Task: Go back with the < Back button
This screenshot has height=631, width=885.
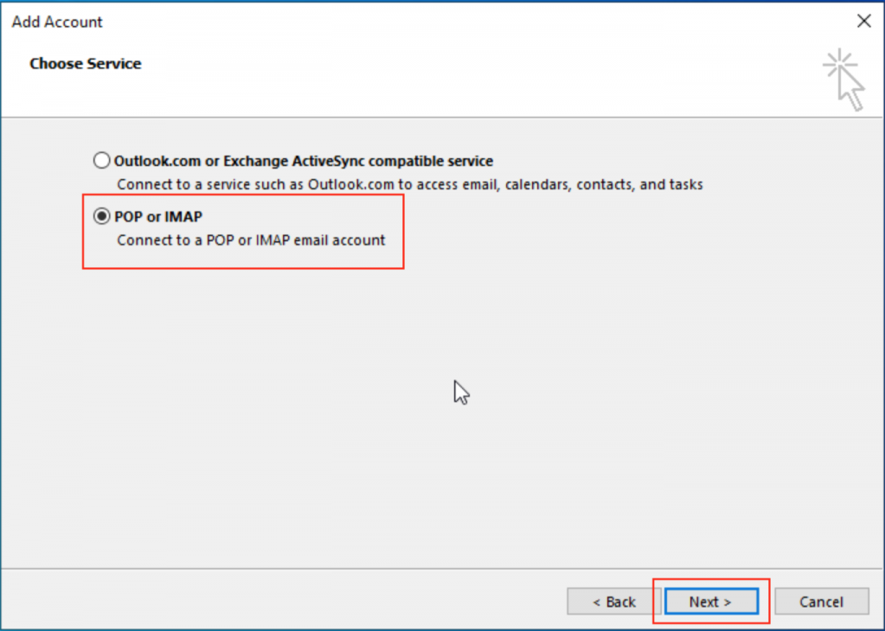Action: coord(613,602)
